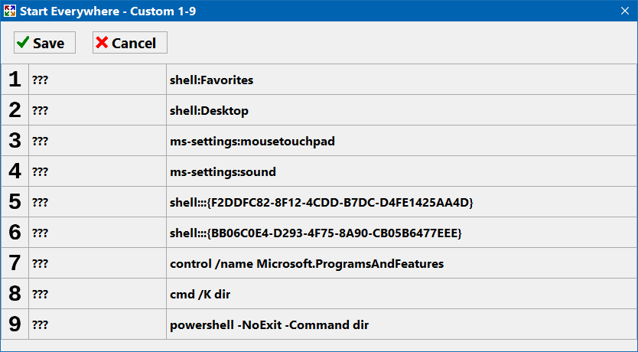Screen dimensions: 638x352
Task: Edit the powershell -NoExit command field
Action: pyautogui.click(x=401, y=324)
